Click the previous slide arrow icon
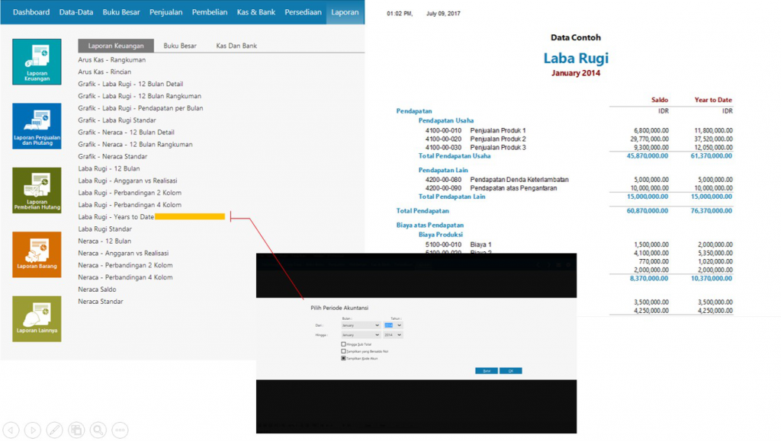781x441 pixels. [x=11, y=430]
